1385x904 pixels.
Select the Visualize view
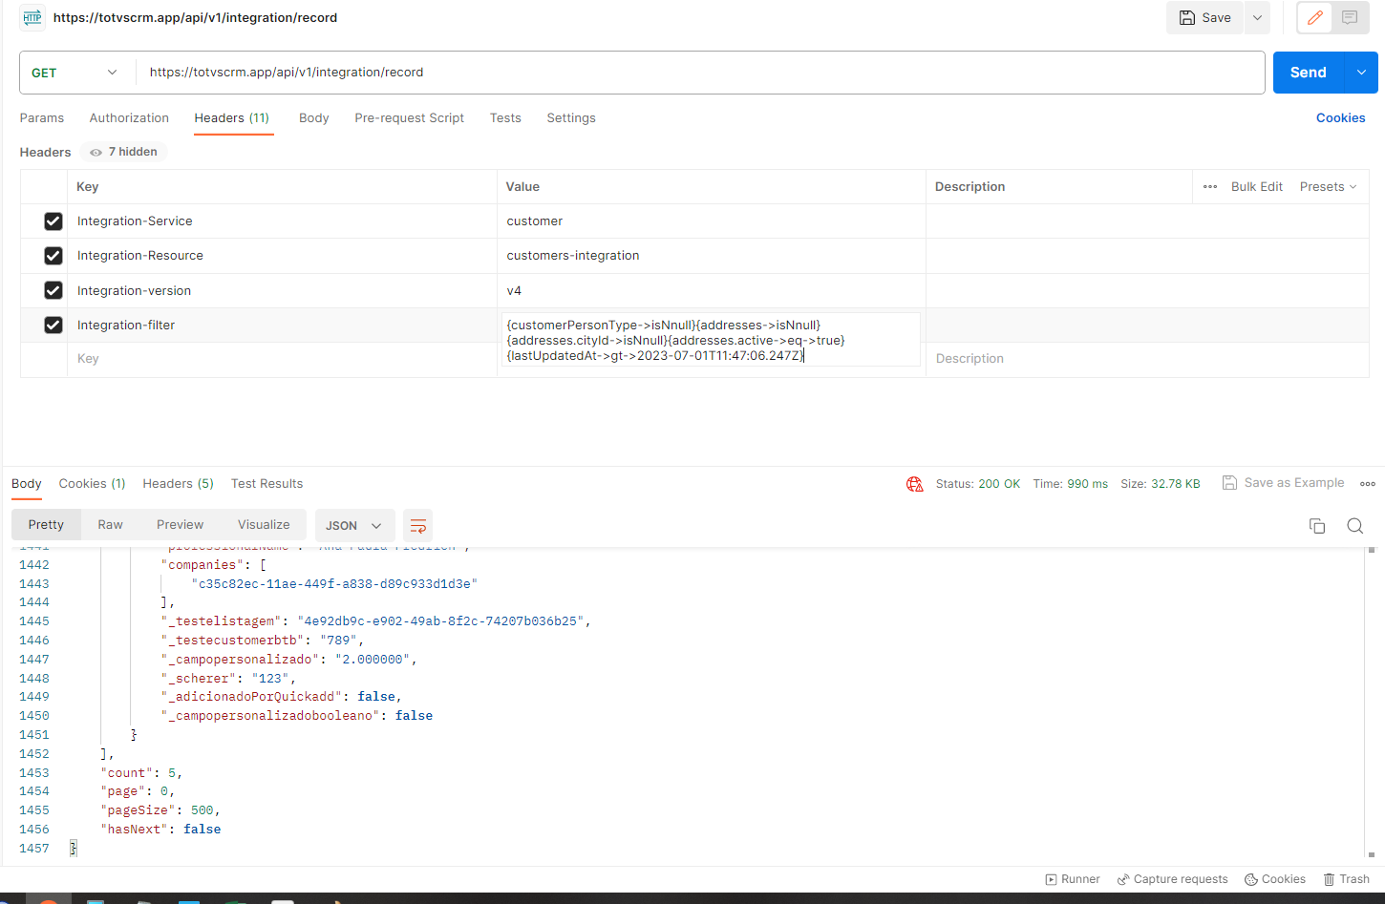[x=264, y=525]
